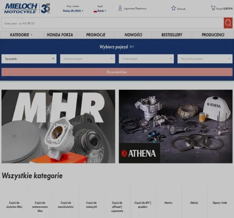Expand the Typ pojazdu dropdown
234x218 pixels.
pos(29,59)
